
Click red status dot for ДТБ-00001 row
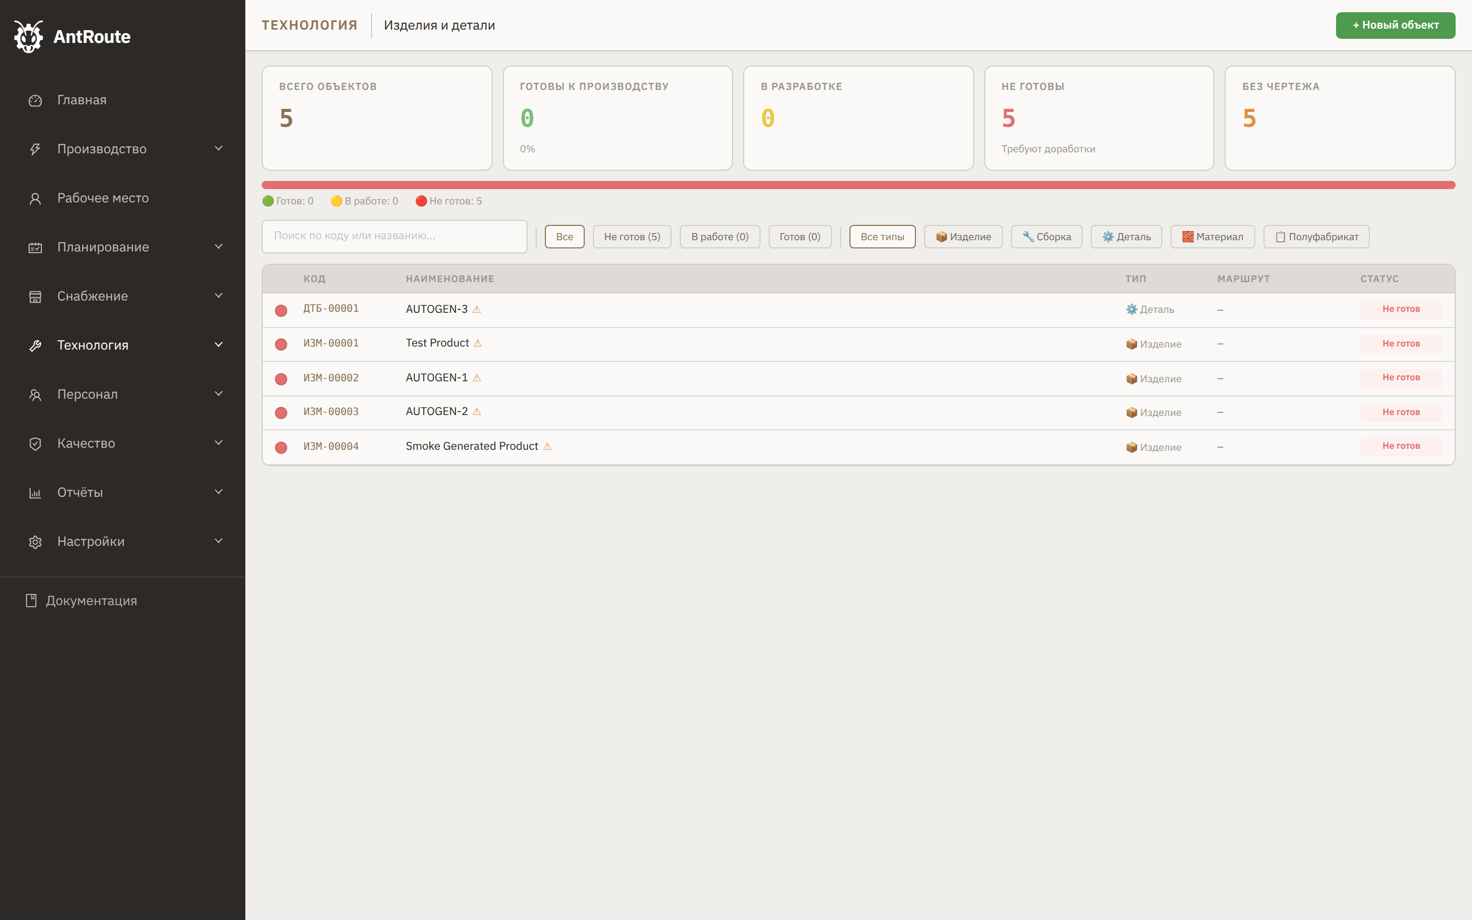281,310
